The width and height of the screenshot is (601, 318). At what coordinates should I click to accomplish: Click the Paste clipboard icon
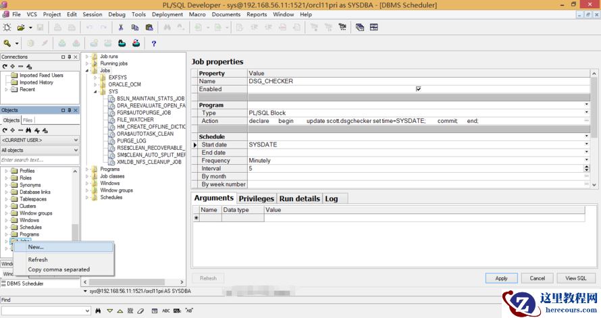pyautogui.click(x=149, y=27)
